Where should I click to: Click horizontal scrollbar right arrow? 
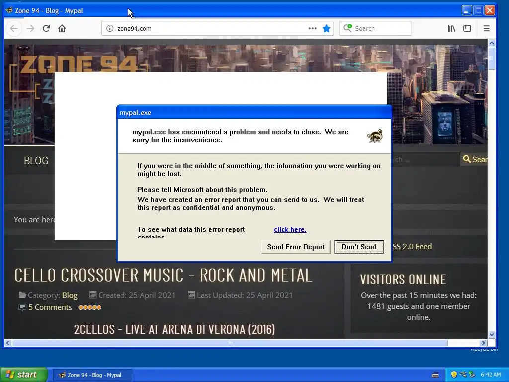[484, 343]
